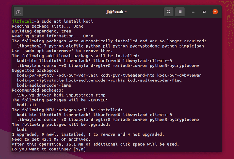Click the i965-va-driver package name
The image size is (234, 159).
34,95
